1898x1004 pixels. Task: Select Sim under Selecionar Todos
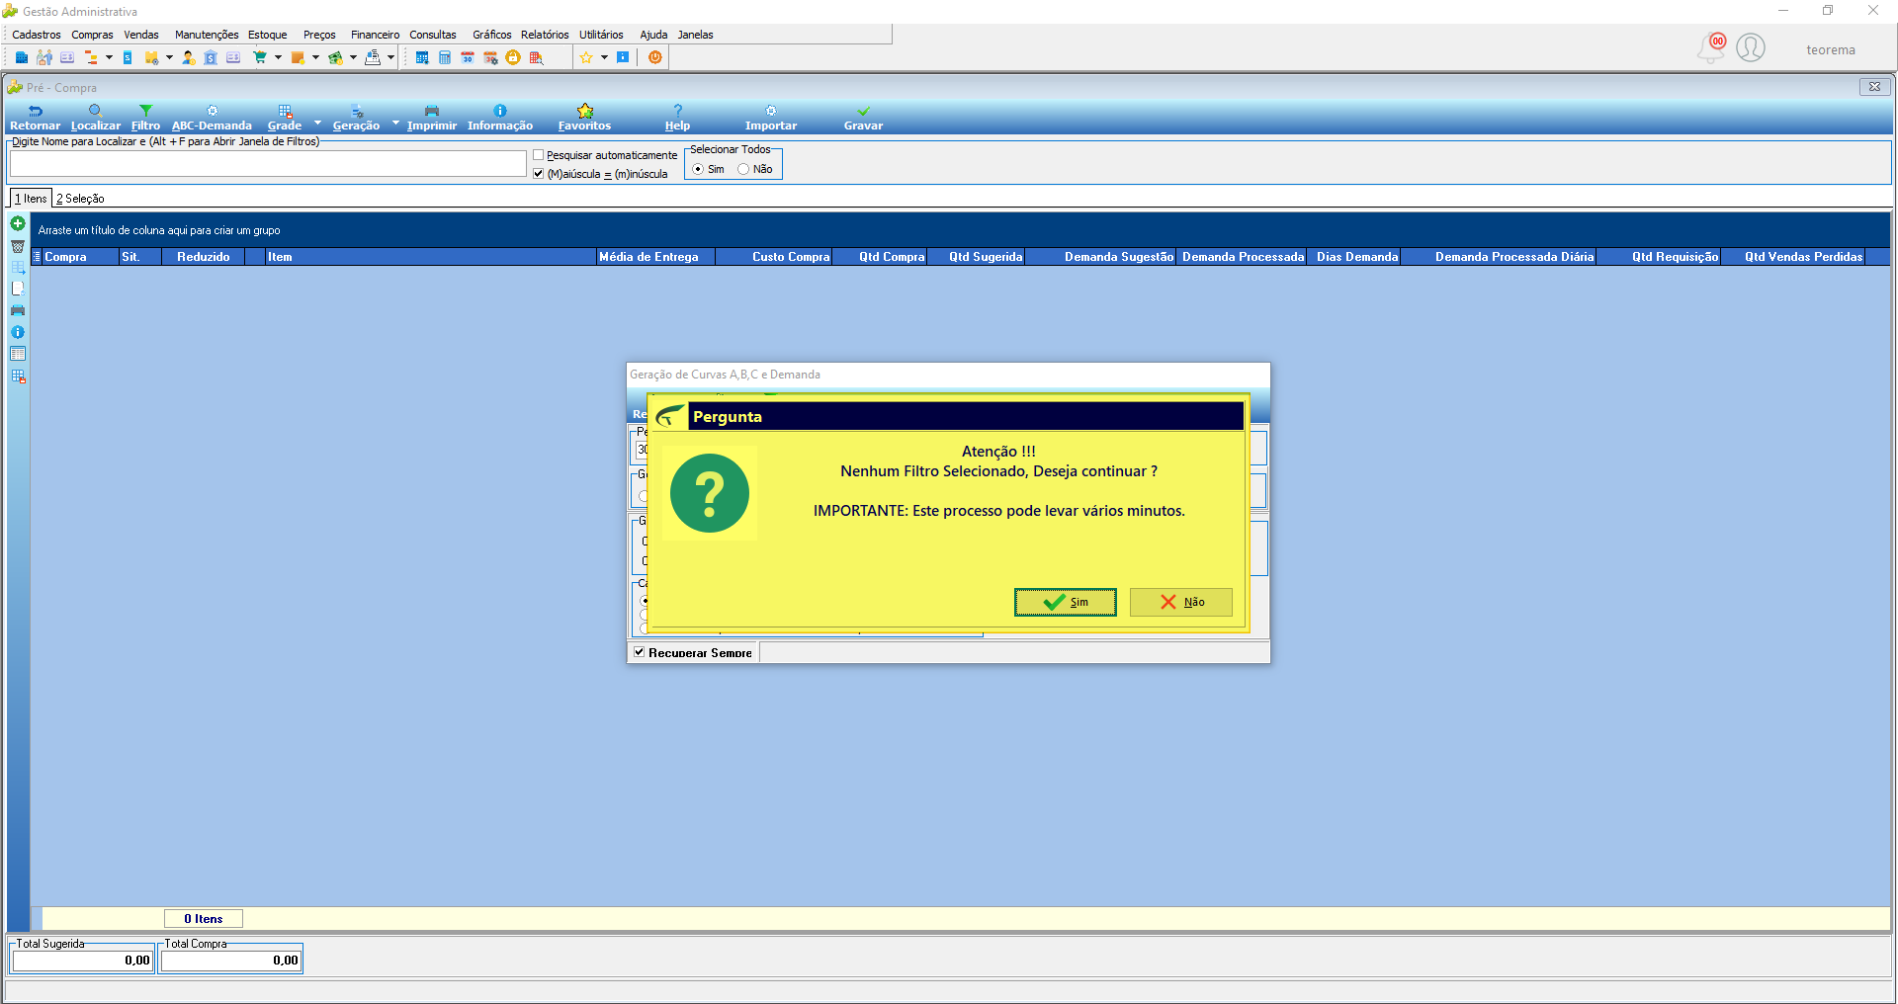coord(698,169)
